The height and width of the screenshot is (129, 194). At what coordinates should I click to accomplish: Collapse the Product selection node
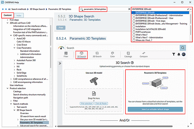[x=8, y=88]
